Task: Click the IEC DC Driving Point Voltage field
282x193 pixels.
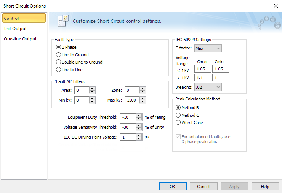Action: 128,137
